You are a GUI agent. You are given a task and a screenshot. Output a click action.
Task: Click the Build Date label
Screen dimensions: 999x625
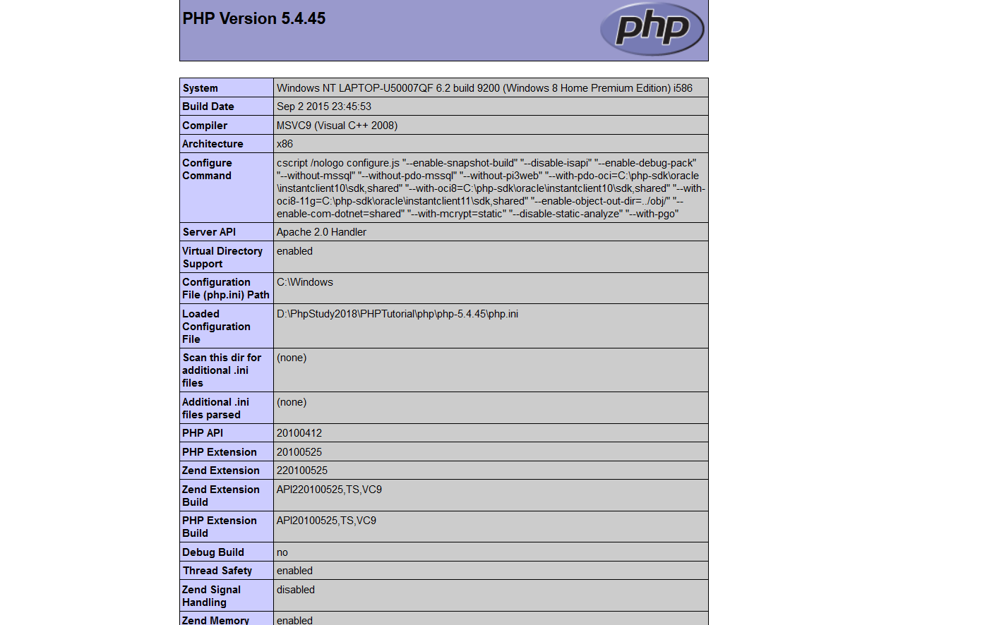pyautogui.click(x=208, y=107)
